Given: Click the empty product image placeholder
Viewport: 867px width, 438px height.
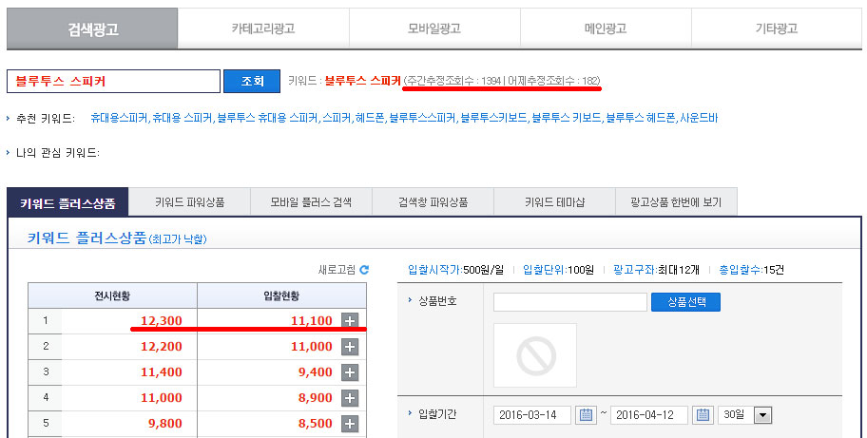Looking at the screenshot, I should point(535,355).
